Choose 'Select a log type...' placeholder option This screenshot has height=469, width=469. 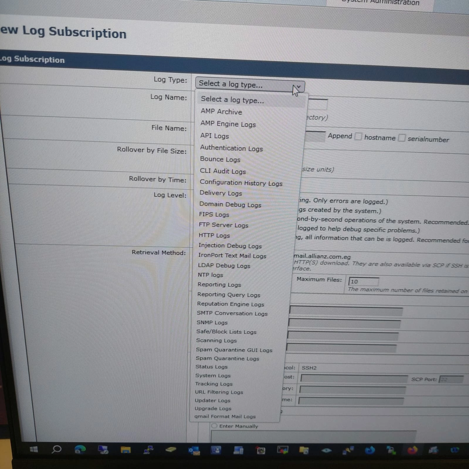coord(232,100)
